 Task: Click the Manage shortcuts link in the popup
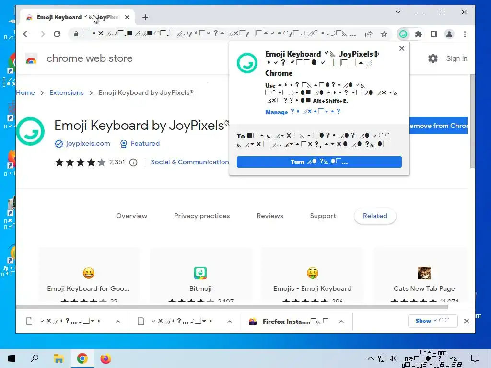[x=303, y=112]
